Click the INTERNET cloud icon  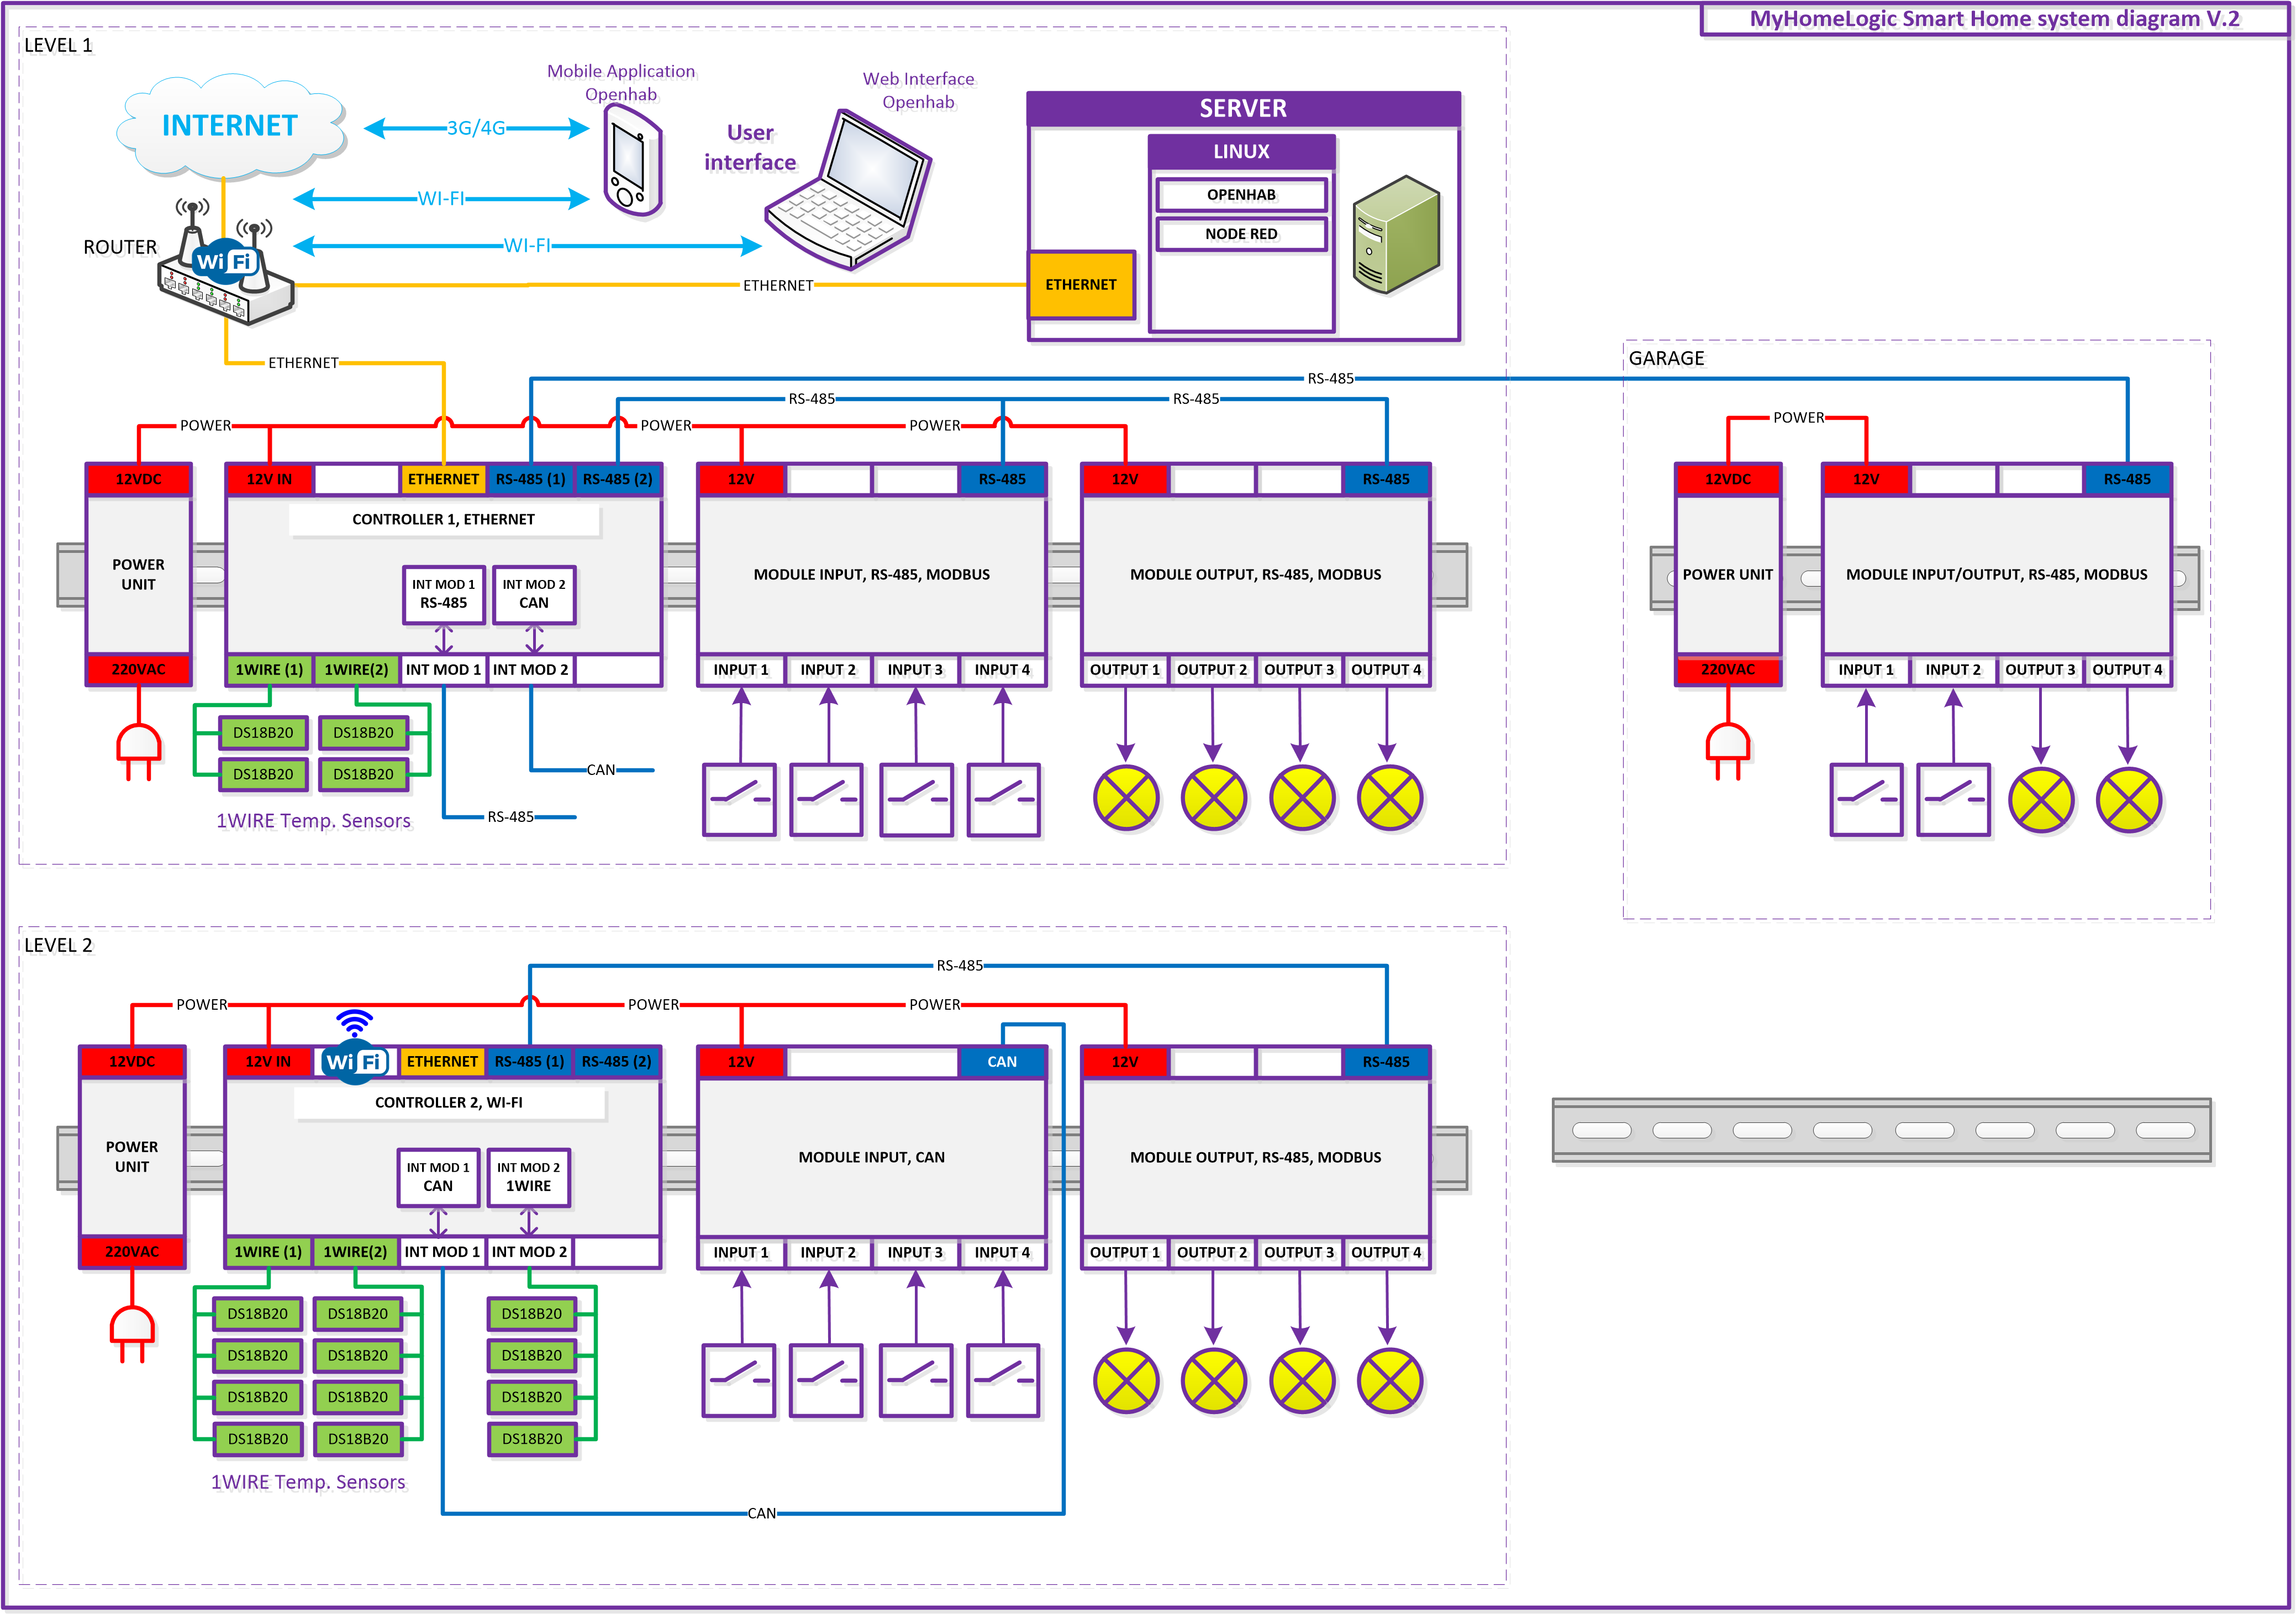click(x=230, y=126)
